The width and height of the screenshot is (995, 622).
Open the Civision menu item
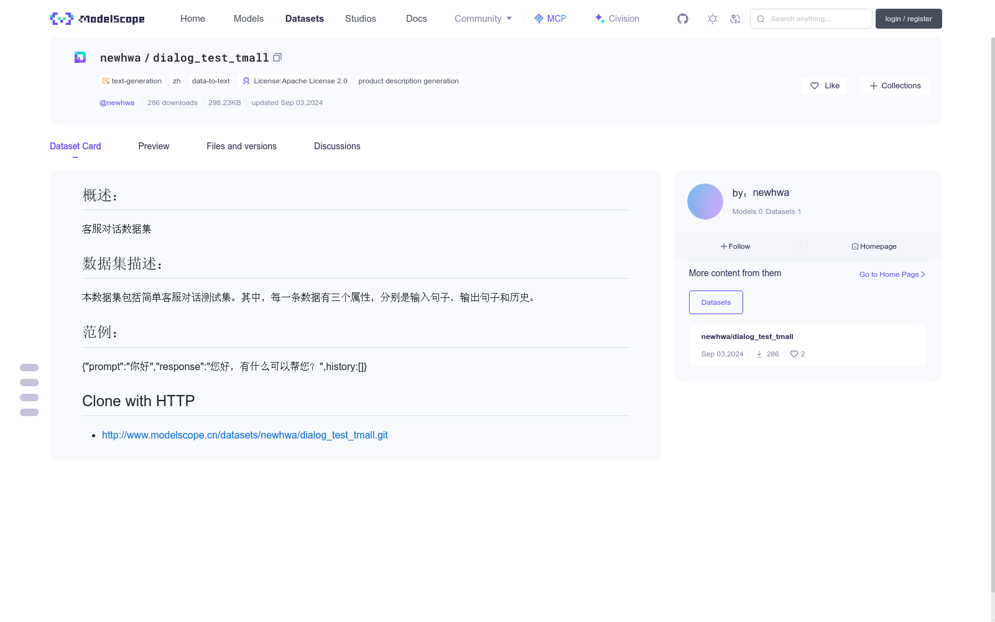617,19
